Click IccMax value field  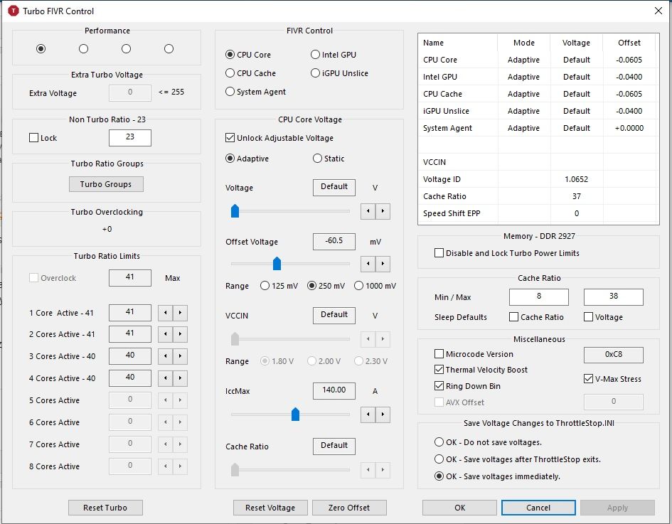334,391
